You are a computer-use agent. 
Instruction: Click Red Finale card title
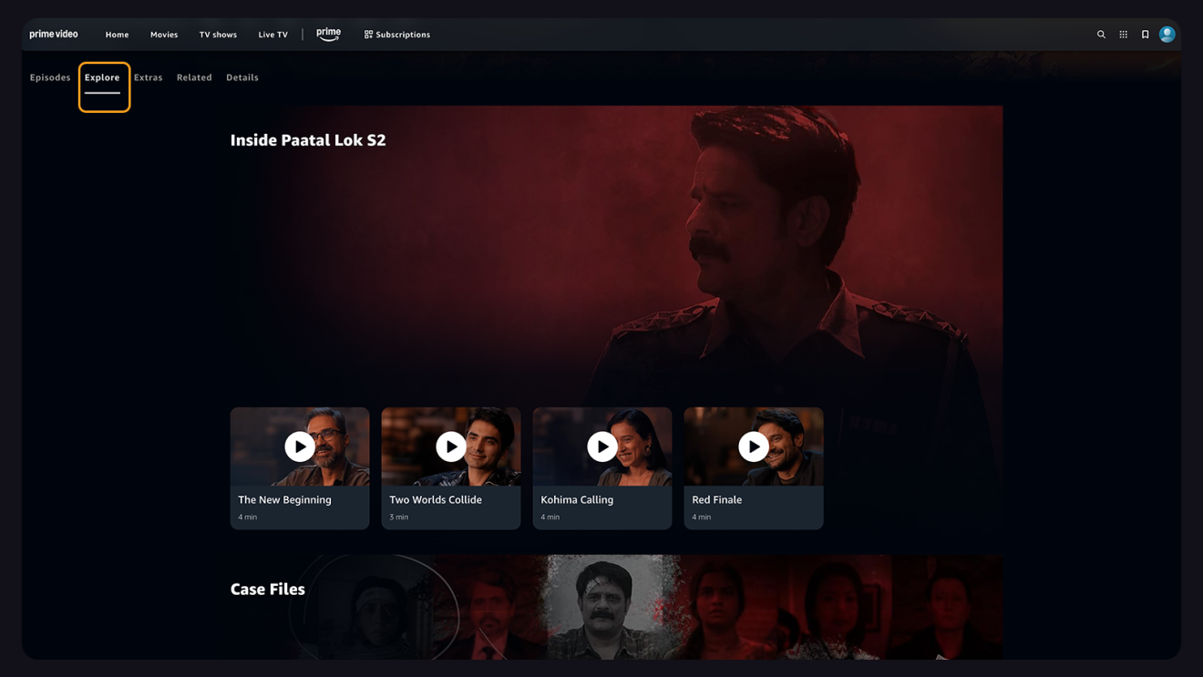[x=716, y=499]
